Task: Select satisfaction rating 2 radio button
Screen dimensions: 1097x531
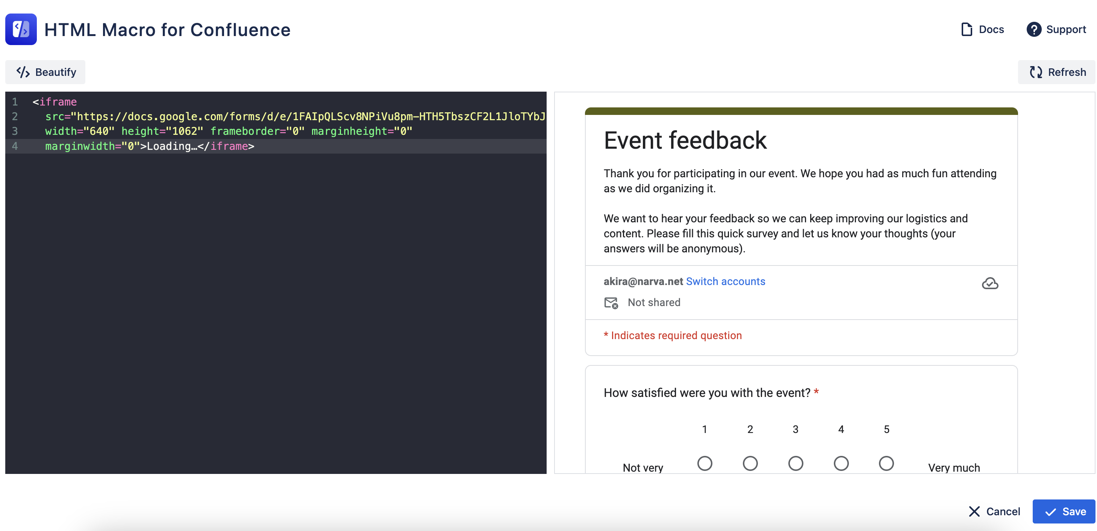Action: [x=750, y=463]
